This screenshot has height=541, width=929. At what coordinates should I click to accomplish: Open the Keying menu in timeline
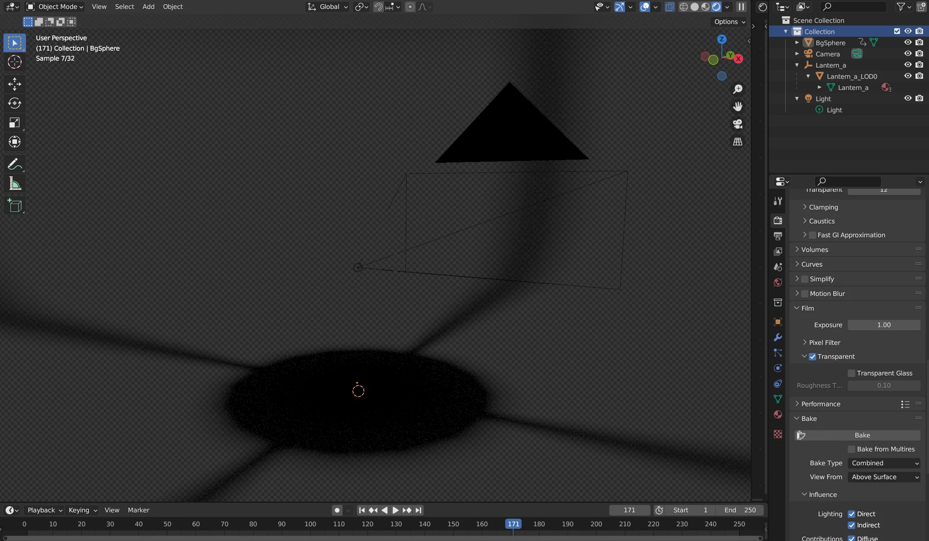(x=82, y=510)
